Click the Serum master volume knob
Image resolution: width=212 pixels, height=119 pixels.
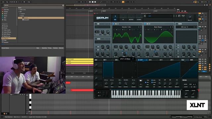[x=189, y=17]
